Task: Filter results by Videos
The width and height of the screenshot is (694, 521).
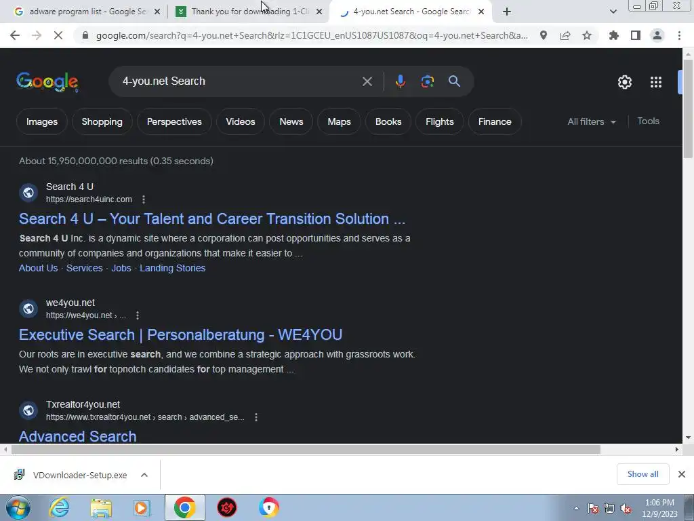Action: pos(241,121)
